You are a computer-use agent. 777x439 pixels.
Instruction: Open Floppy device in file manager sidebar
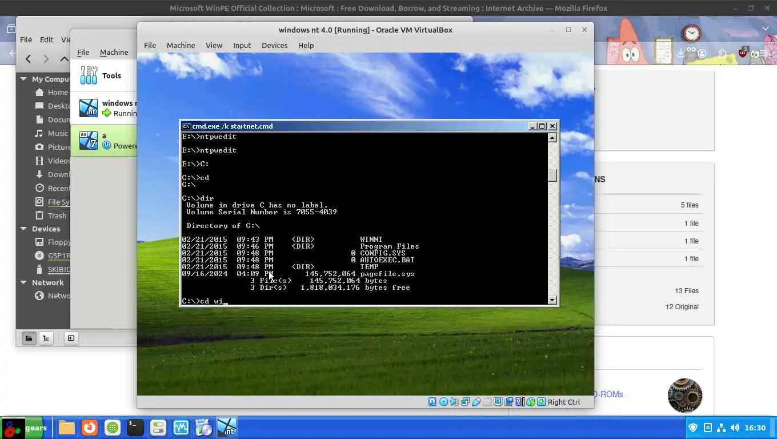(51, 242)
